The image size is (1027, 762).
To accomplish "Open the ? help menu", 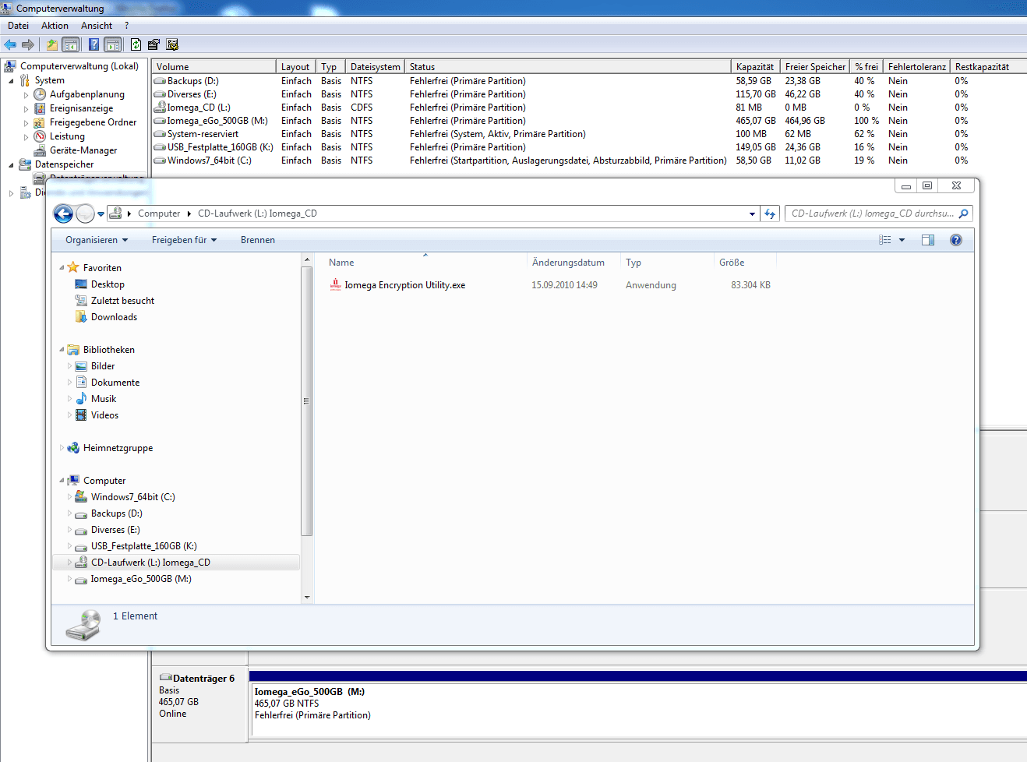I will [126, 26].
